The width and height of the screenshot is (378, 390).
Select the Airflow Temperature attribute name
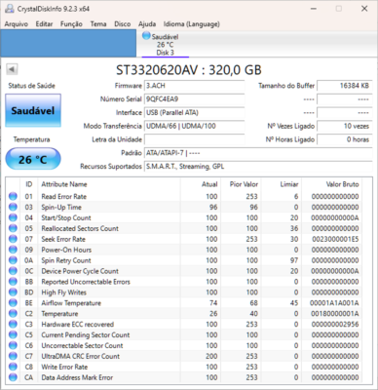(x=71, y=303)
